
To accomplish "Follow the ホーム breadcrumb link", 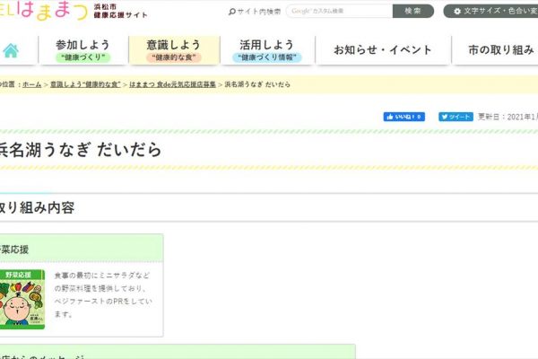I will [x=31, y=83].
